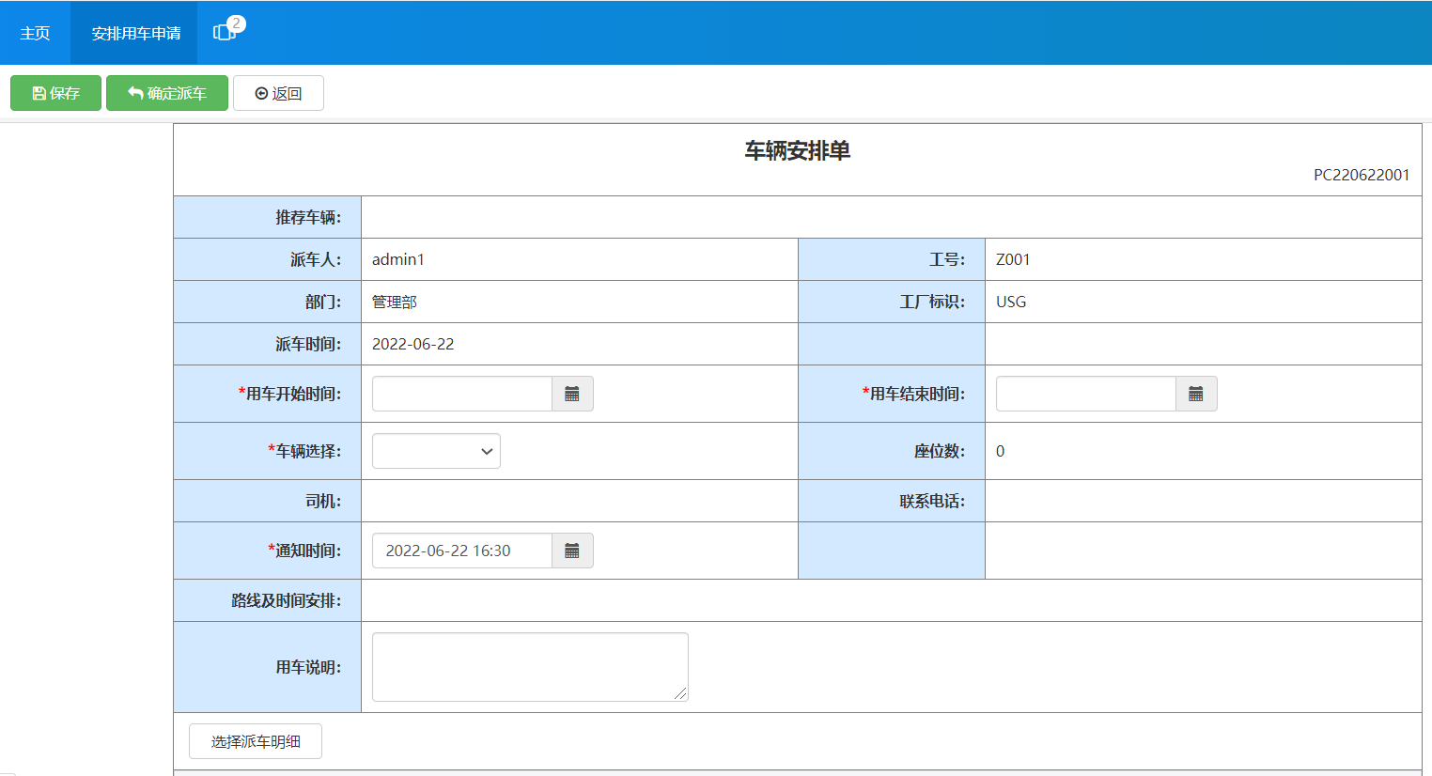Screen dimensions: 1432x776
Task: Select the 安排用车申请 tab
Action: (x=133, y=31)
